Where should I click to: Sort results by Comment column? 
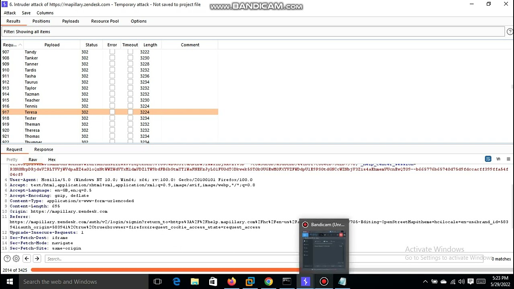190,45
